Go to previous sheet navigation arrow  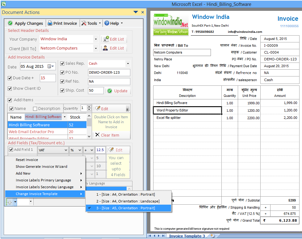click(154, 236)
